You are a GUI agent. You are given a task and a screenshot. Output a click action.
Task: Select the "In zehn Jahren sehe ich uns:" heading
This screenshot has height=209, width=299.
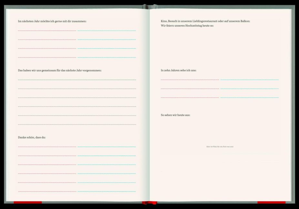pos(179,70)
